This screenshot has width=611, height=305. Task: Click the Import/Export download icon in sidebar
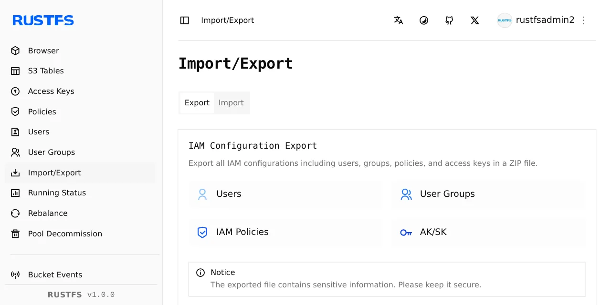[15, 173]
